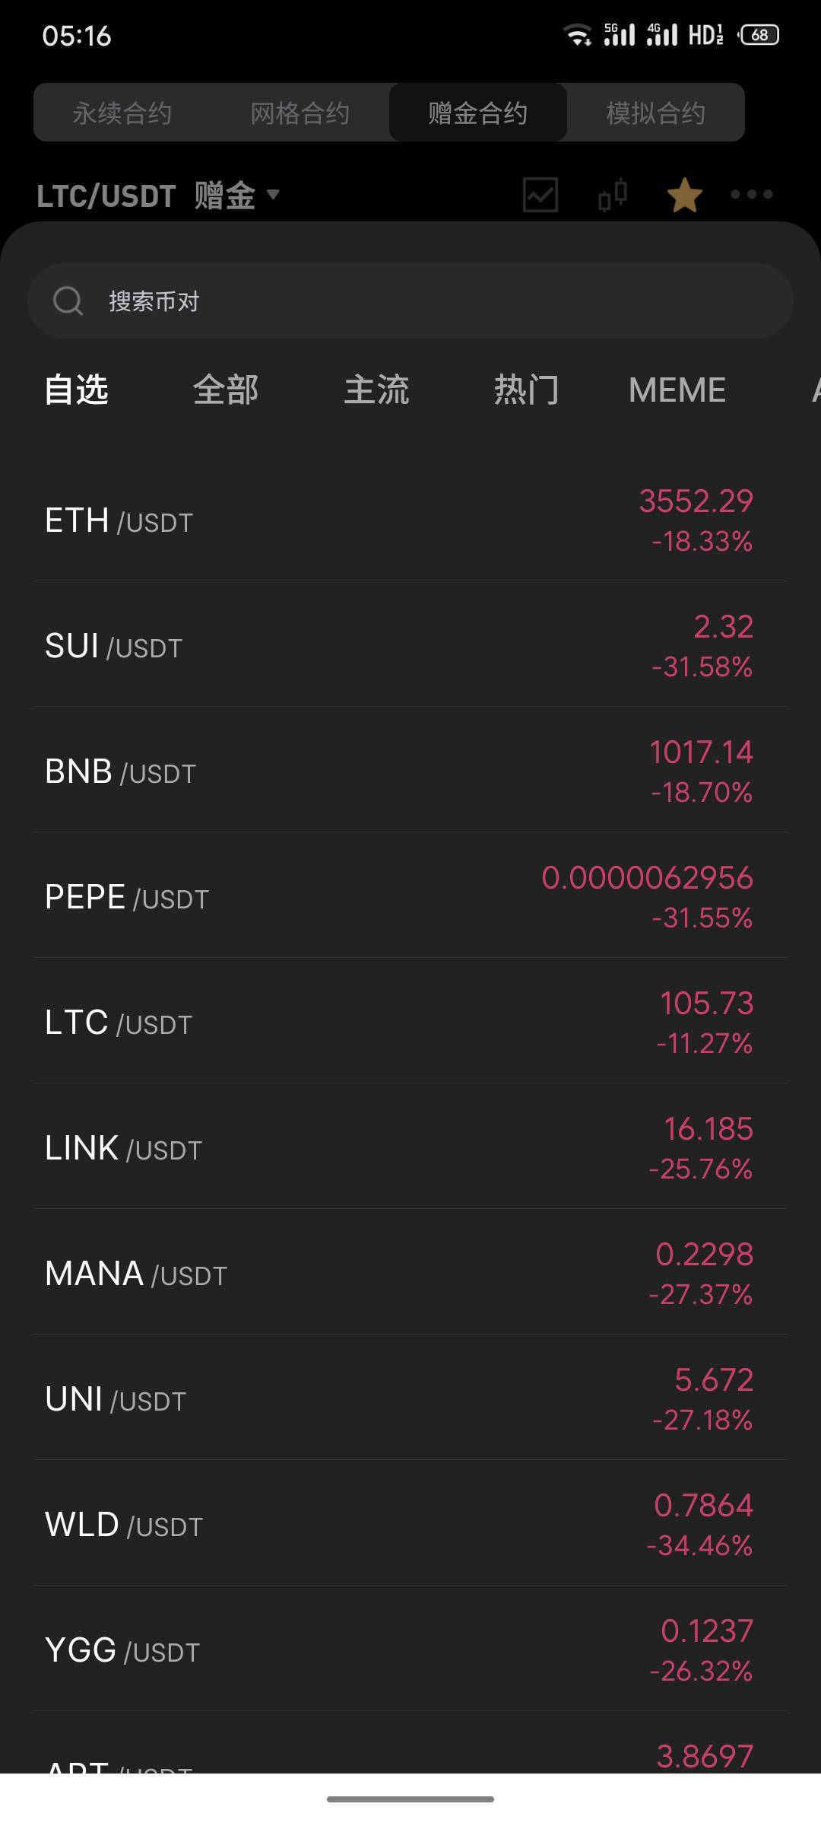The width and height of the screenshot is (821, 1826).
Task: Tap the search magnifier icon
Action: [x=68, y=301]
